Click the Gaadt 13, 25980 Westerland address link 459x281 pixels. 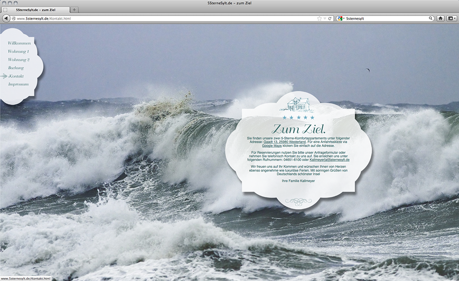point(285,142)
